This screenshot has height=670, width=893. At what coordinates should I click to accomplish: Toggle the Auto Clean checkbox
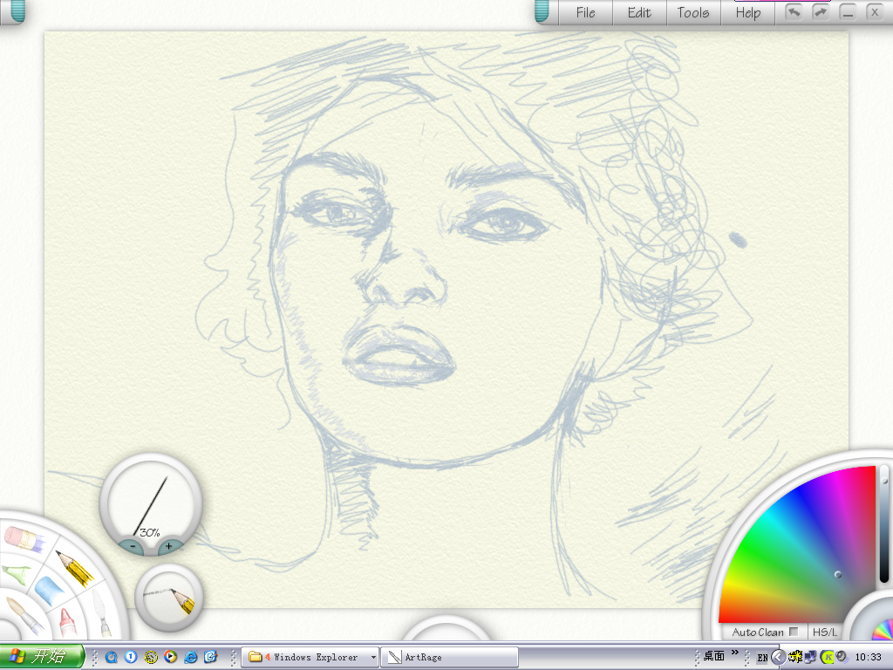tap(794, 632)
